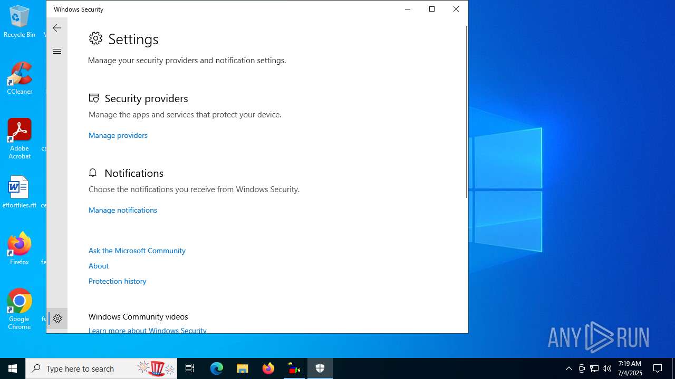Select the Windows Security shield taskbar icon
The image size is (675, 379).
pos(320,368)
